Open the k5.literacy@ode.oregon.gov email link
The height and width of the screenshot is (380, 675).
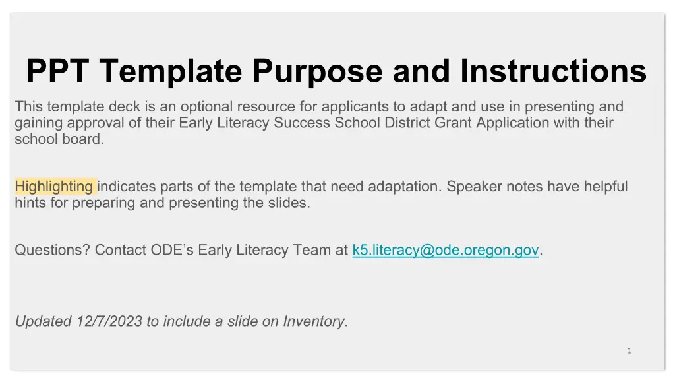[x=445, y=250]
